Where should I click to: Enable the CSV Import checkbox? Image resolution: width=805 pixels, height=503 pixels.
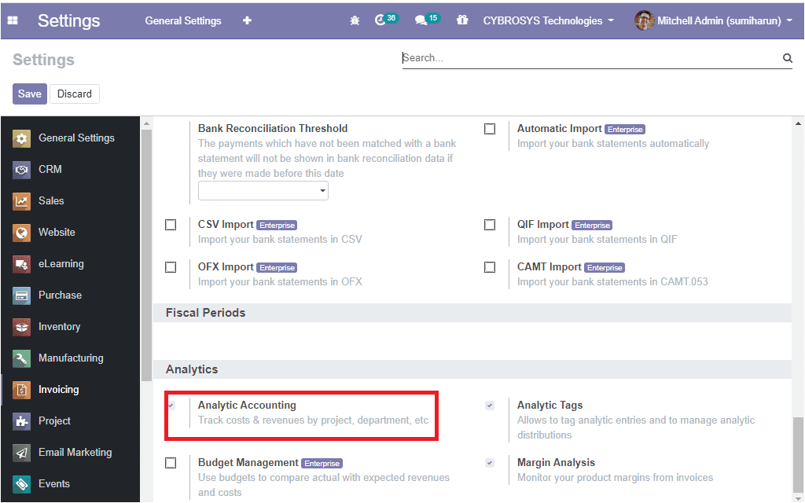click(171, 225)
